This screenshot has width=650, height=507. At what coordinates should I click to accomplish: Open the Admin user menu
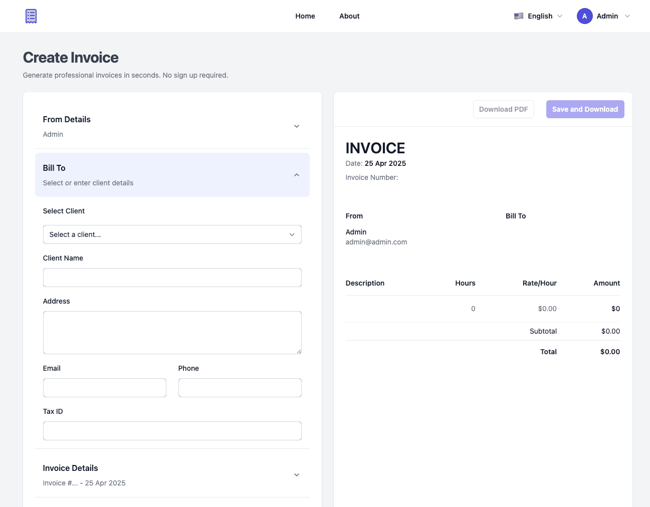tap(603, 16)
